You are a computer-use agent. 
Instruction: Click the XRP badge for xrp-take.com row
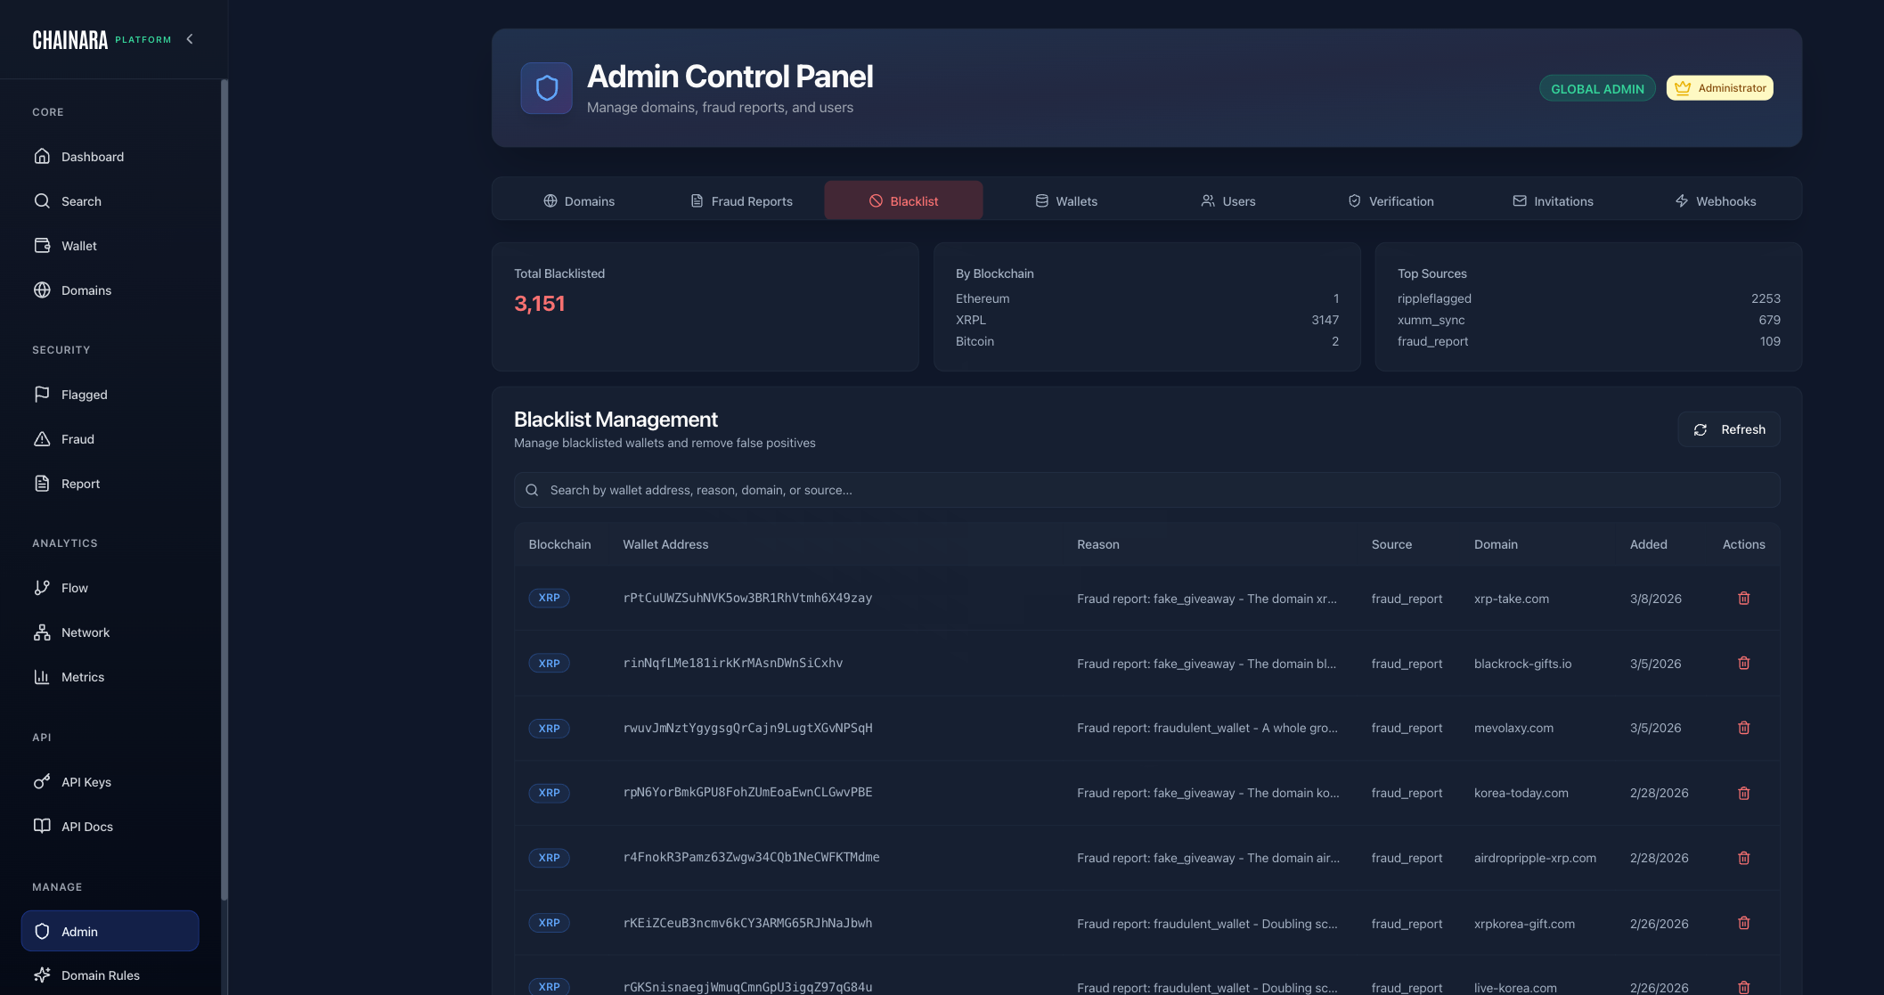pyautogui.click(x=549, y=598)
